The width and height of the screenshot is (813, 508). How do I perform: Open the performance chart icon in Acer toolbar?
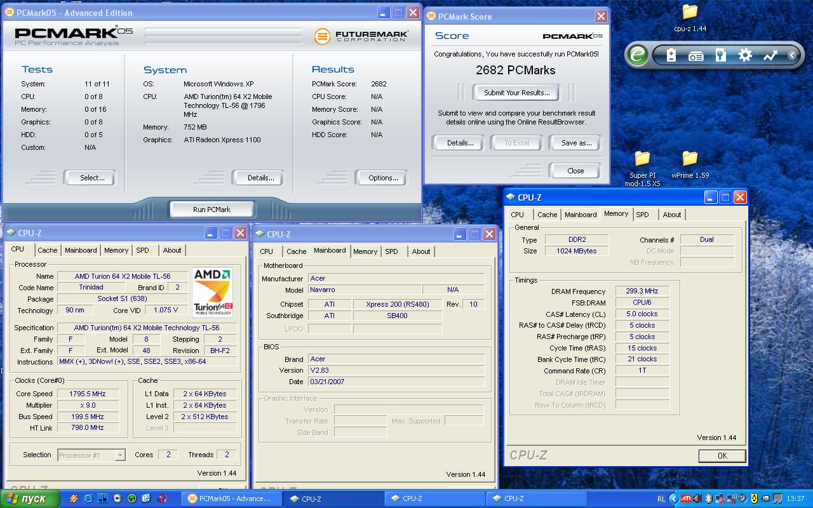pyautogui.click(x=770, y=55)
